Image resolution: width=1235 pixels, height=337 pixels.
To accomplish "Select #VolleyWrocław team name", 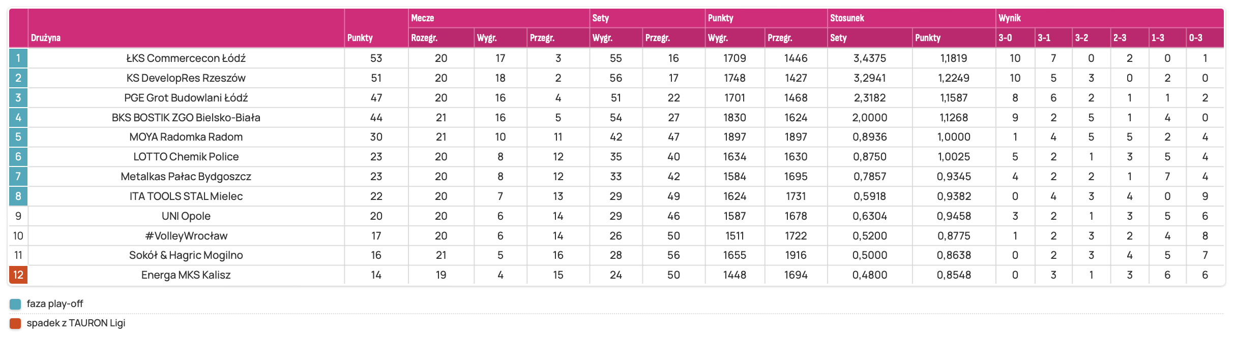I will point(186,236).
